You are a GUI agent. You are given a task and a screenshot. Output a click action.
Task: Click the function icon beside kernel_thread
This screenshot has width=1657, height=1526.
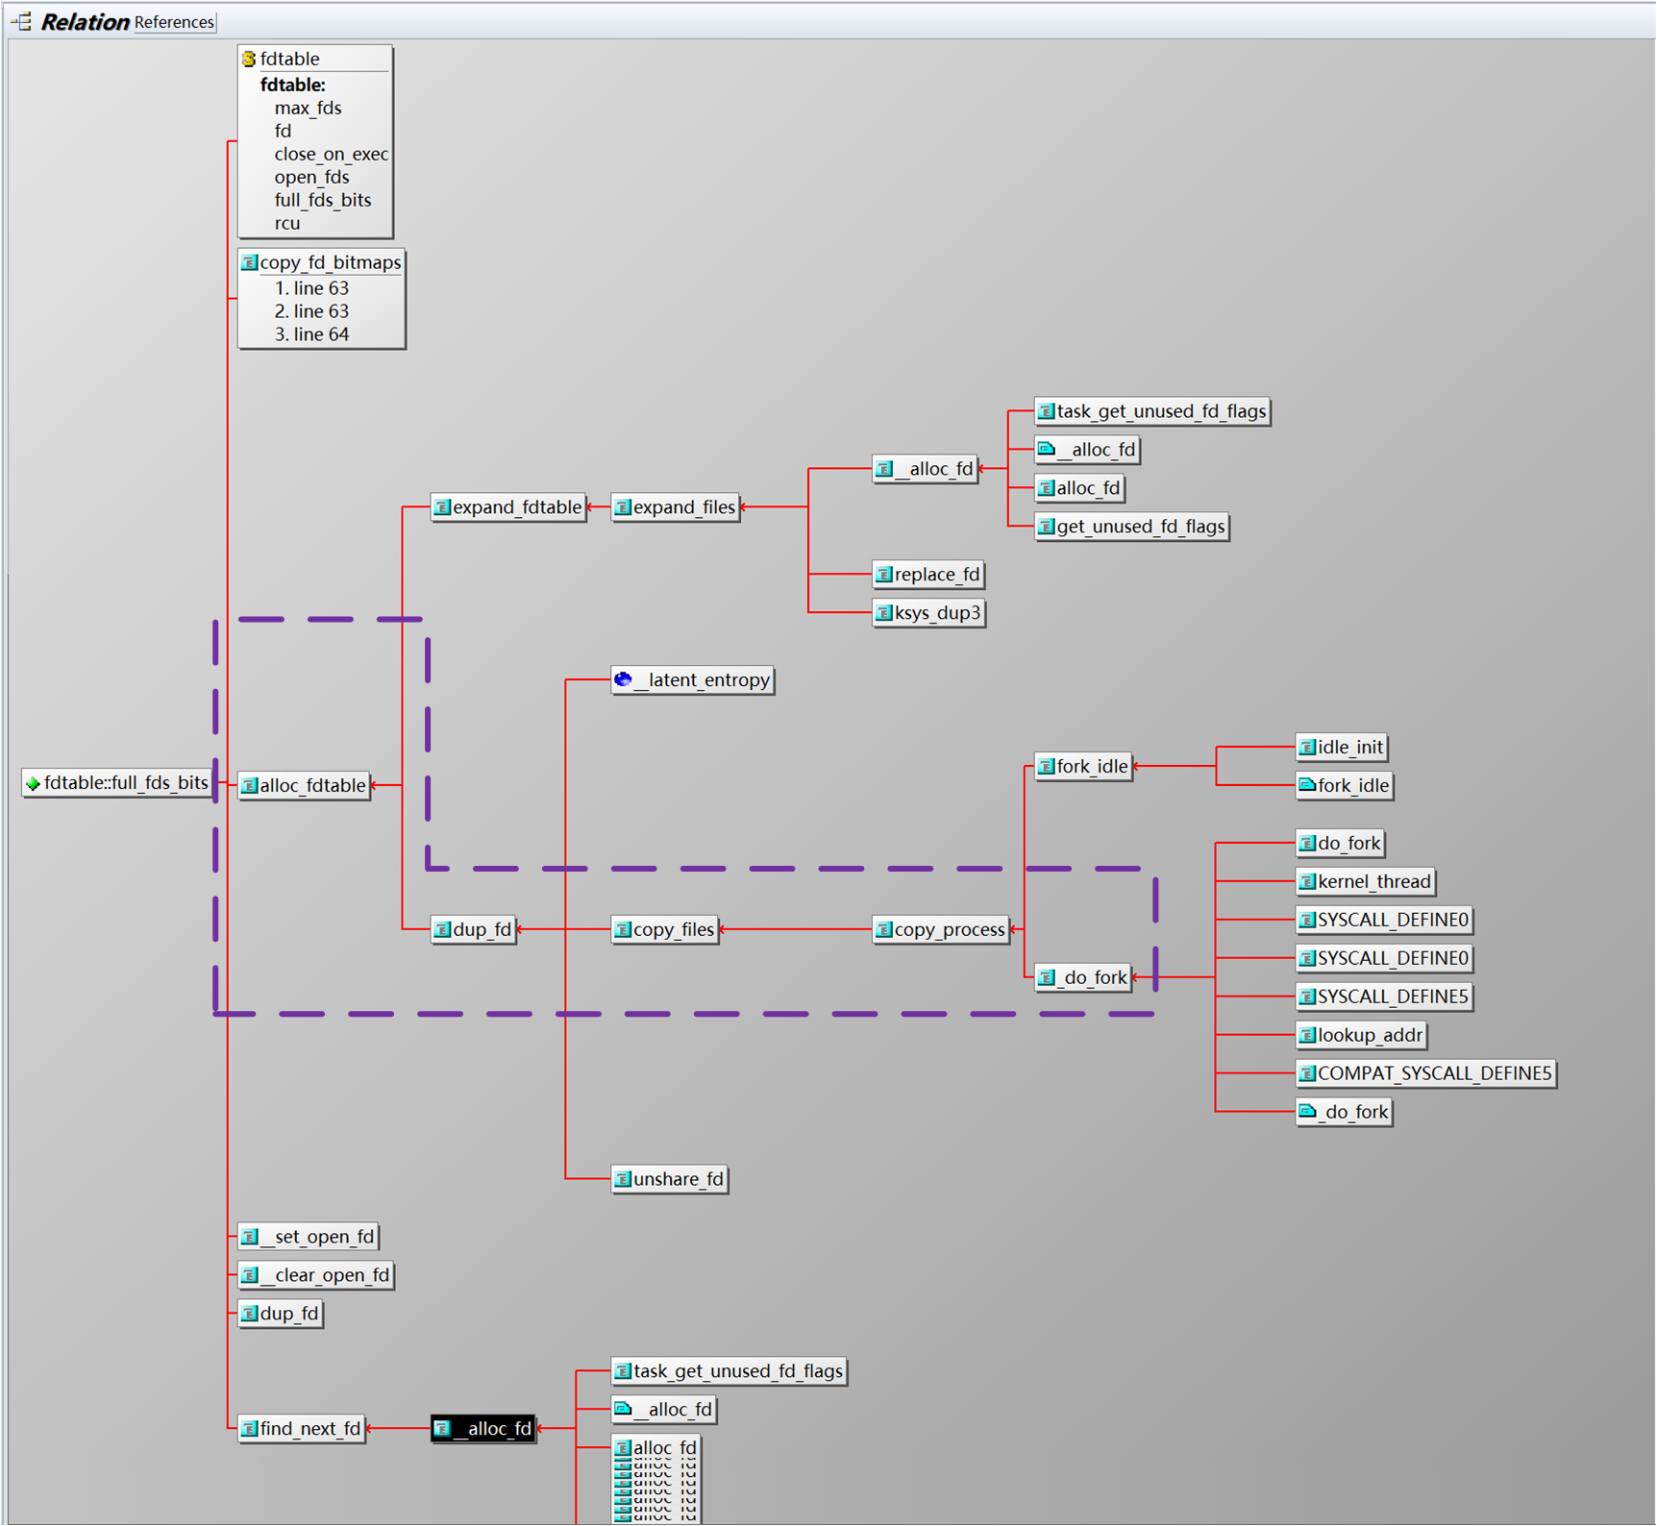pos(1307,881)
